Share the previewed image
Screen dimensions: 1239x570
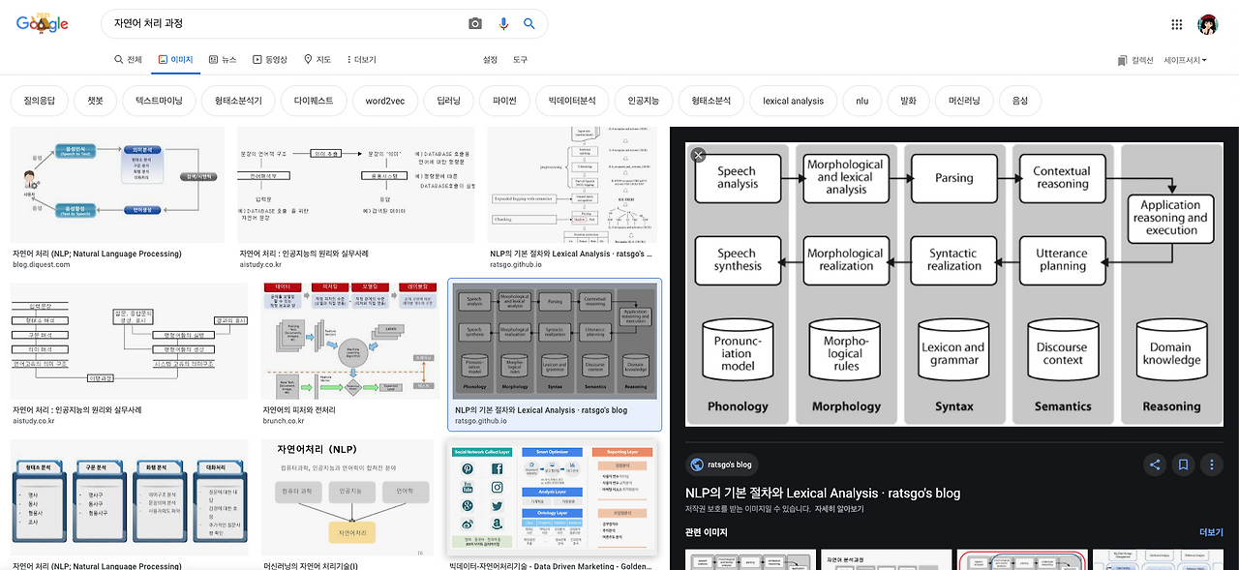pyautogui.click(x=1154, y=465)
